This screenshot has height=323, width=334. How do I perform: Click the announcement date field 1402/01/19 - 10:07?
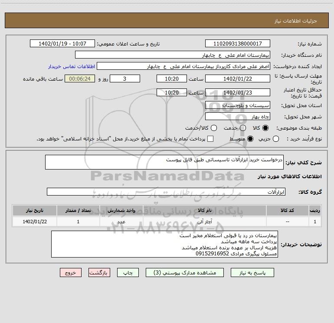click(x=62, y=44)
